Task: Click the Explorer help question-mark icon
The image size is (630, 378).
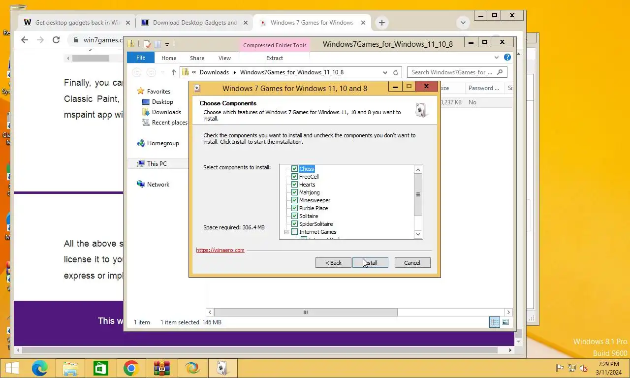Action: point(507,58)
